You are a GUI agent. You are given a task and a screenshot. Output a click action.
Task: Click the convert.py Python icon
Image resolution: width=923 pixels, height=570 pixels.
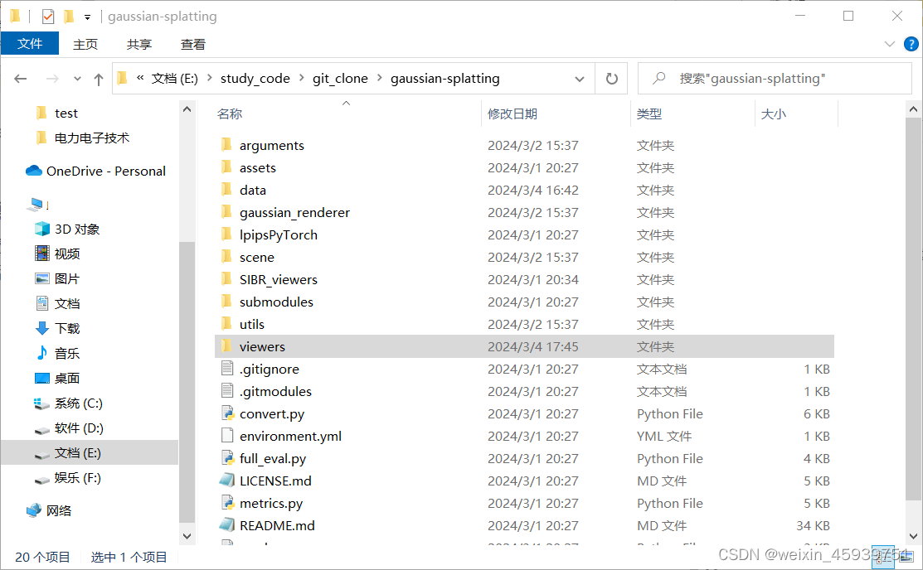(227, 413)
